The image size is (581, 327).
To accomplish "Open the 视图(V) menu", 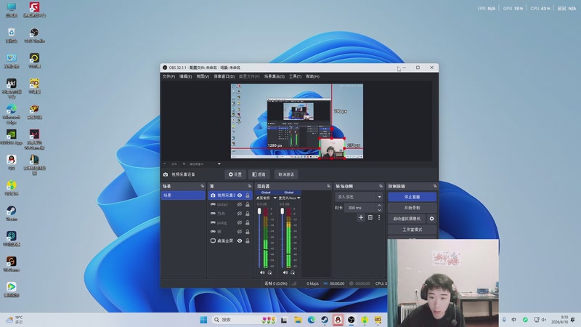I will click(x=203, y=76).
